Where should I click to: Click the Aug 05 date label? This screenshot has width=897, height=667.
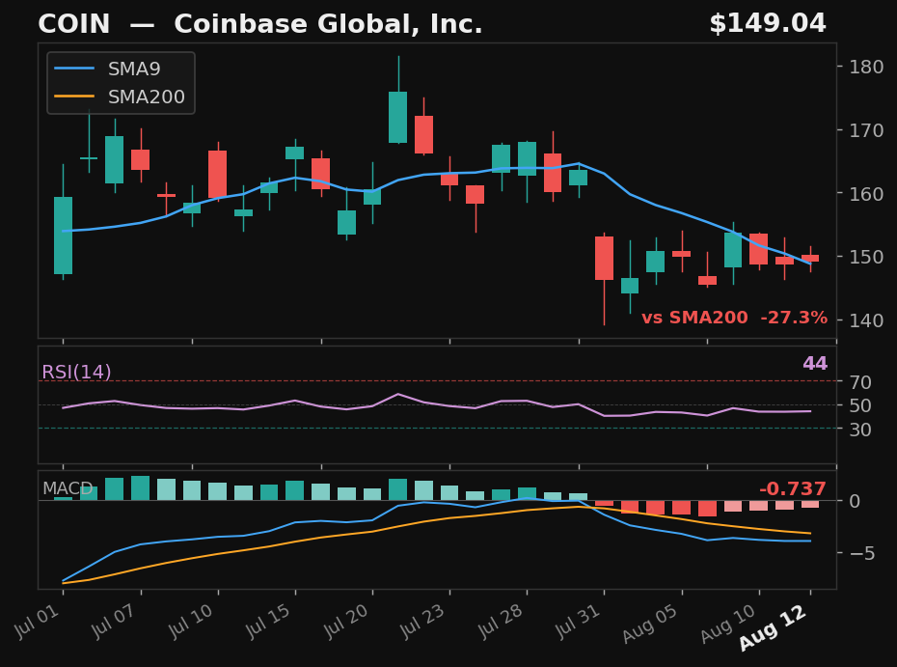650,624
